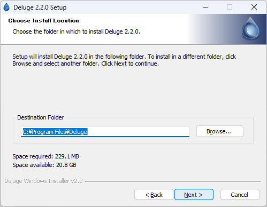The width and height of the screenshot is (267, 207).
Task: Click the Deluge droplet icon in title bar
Action: pyautogui.click(x=6, y=7)
